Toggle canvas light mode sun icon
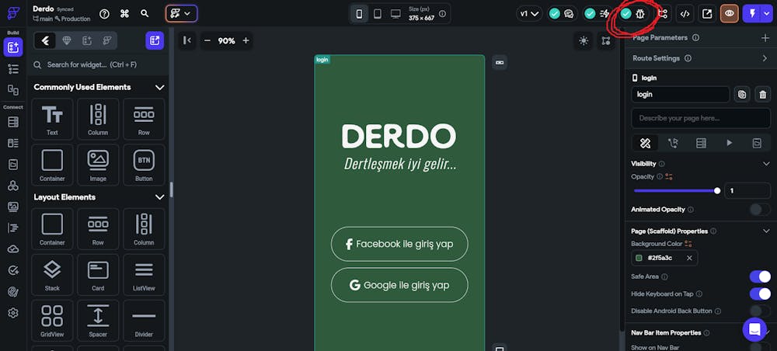This screenshot has width=777, height=351. (x=584, y=40)
